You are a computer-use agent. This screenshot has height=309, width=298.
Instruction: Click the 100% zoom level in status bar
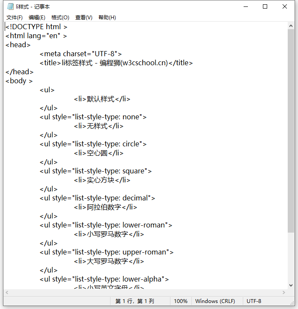[180, 301]
